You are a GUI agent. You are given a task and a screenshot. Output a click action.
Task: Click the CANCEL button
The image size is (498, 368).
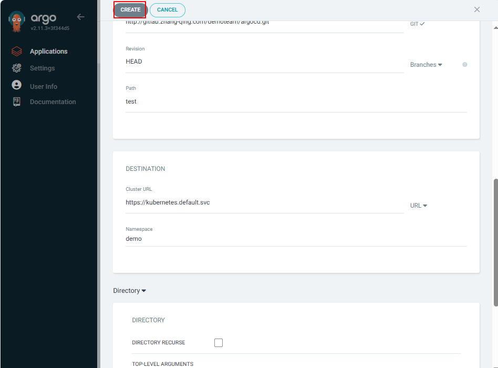tap(168, 10)
